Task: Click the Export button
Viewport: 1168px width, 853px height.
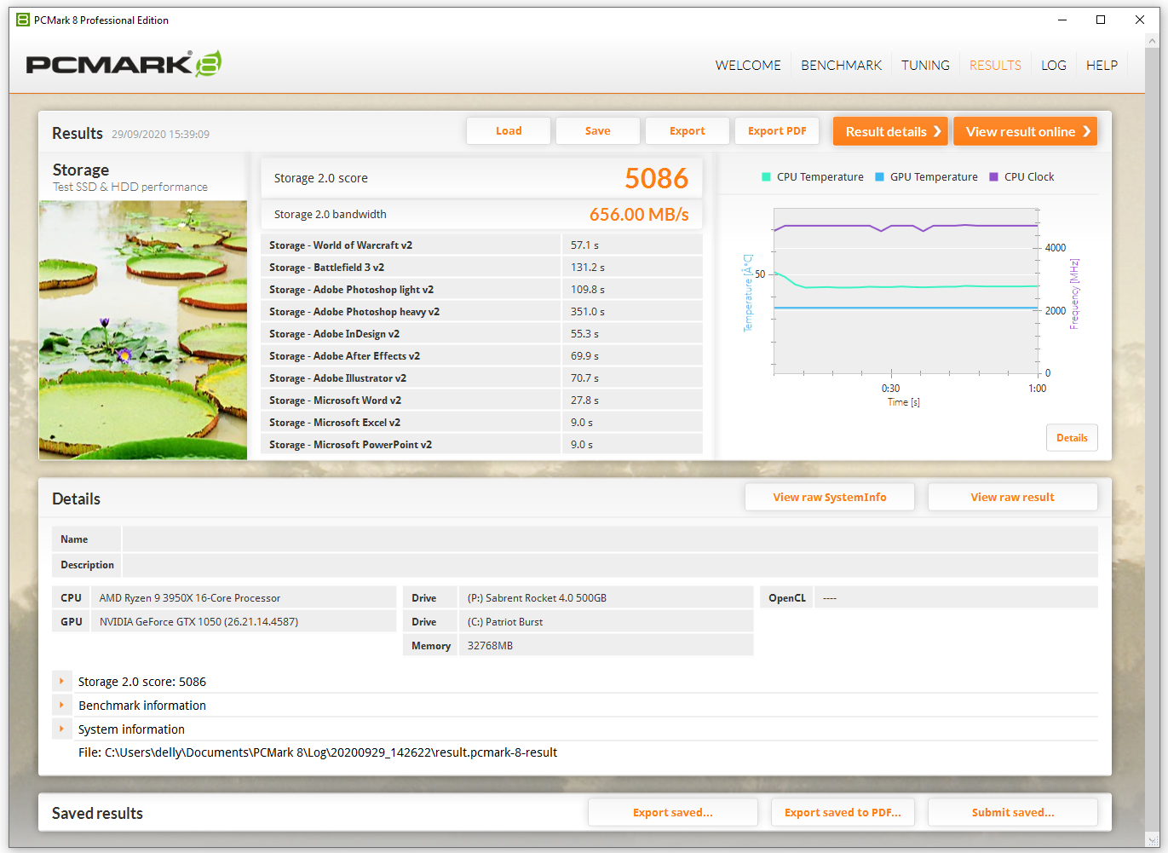Action: coord(688,131)
